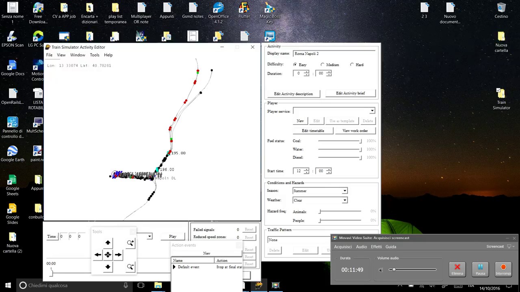The width and height of the screenshot is (520, 292).
Task: Click Edit timetable button
Action: pos(313,131)
